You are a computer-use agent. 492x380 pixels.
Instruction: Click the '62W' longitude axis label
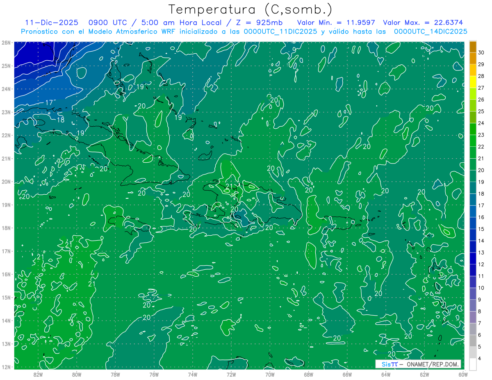pyautogui.click(x=424, y=374)
